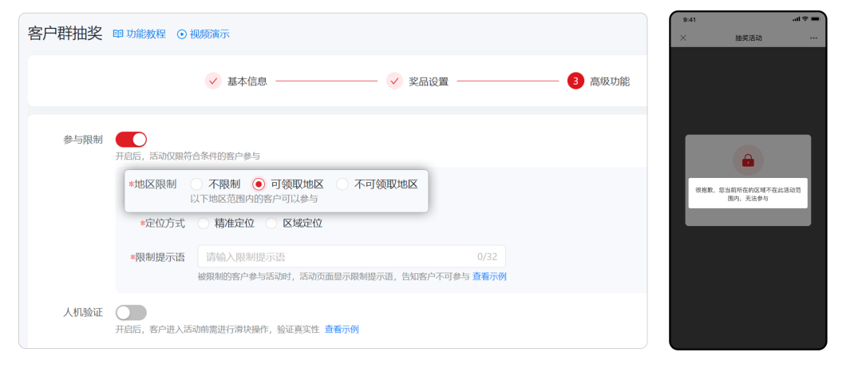
Task: Focus the 请输入限制提示语 input field
Action: [x=335, y=256]
